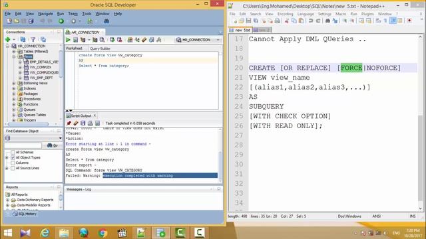
Task: Click the binoculars icon in SQL Developer toolbar
Action: tap(106, 21)
